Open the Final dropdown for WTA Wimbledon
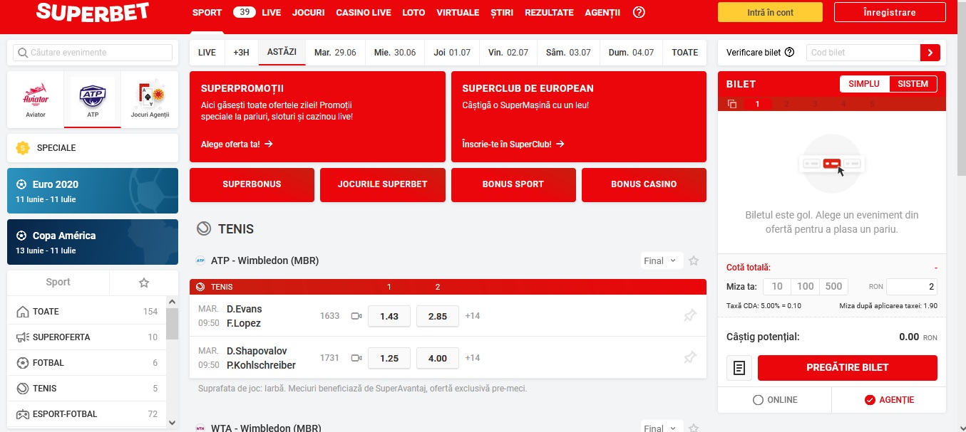 662,428
